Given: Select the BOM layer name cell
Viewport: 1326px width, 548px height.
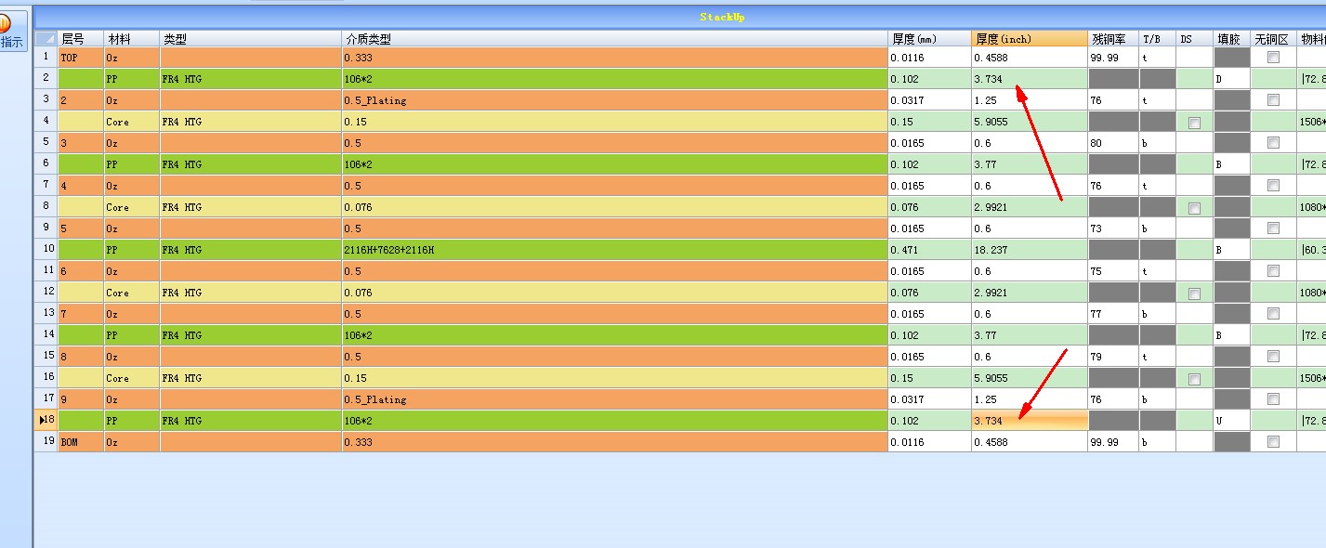Looking at the screenshot, I should coord(81,442).
